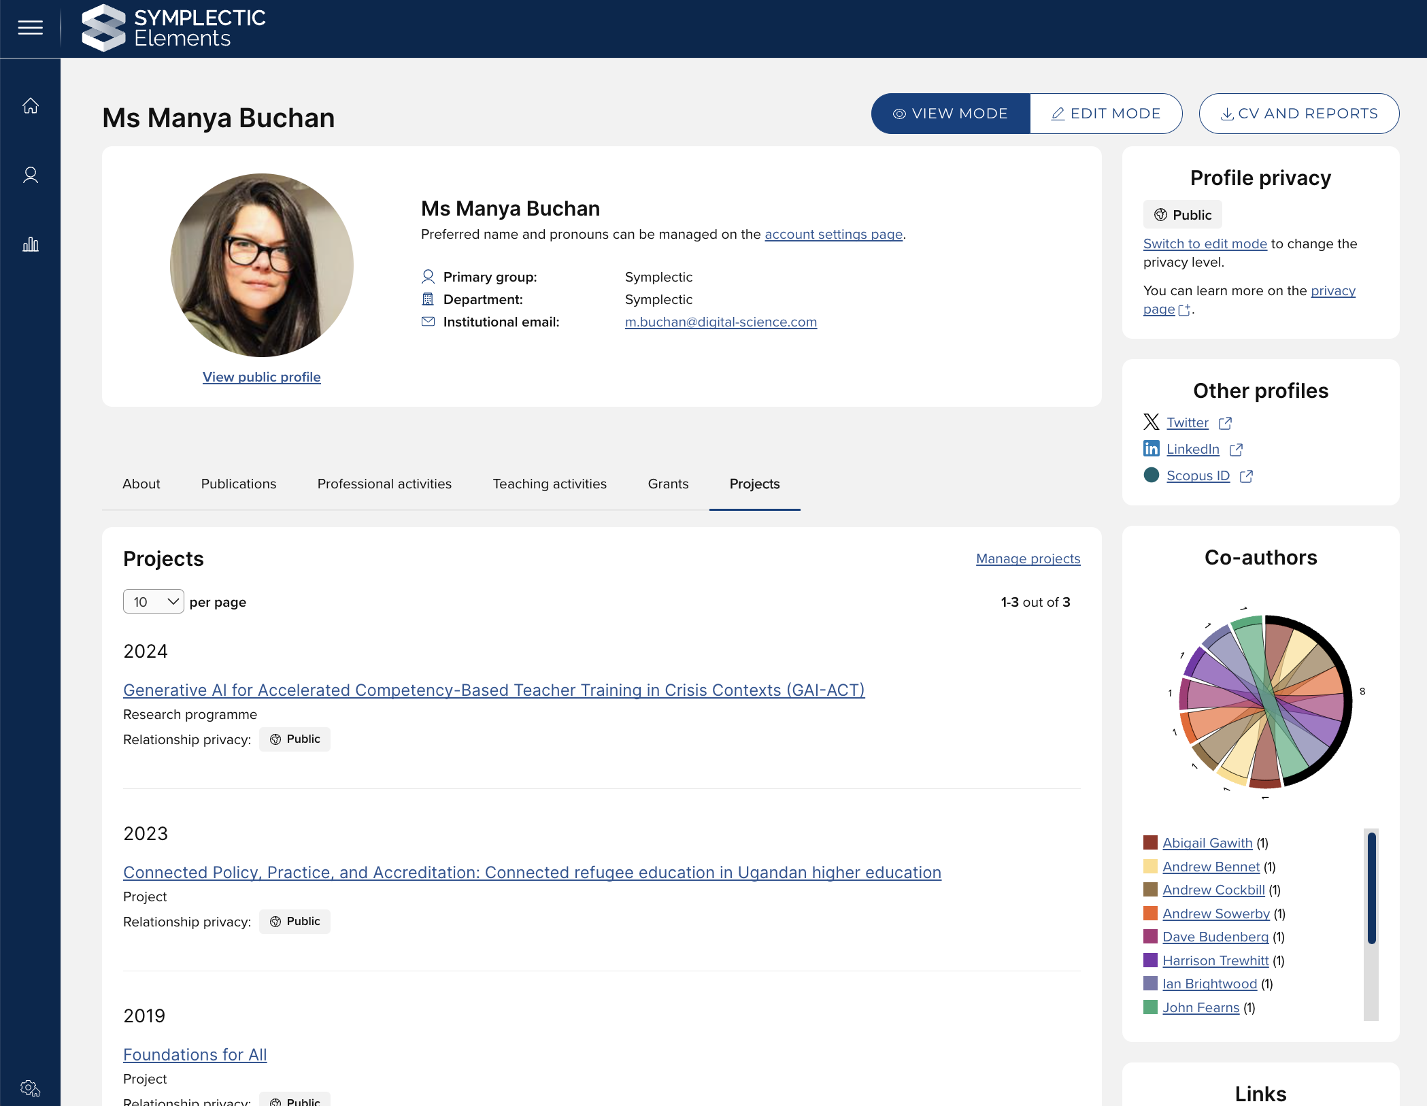Click Abigail Gawith's red color swatch
This screenshot has width=1427, height=1106.
point(1150,843)
